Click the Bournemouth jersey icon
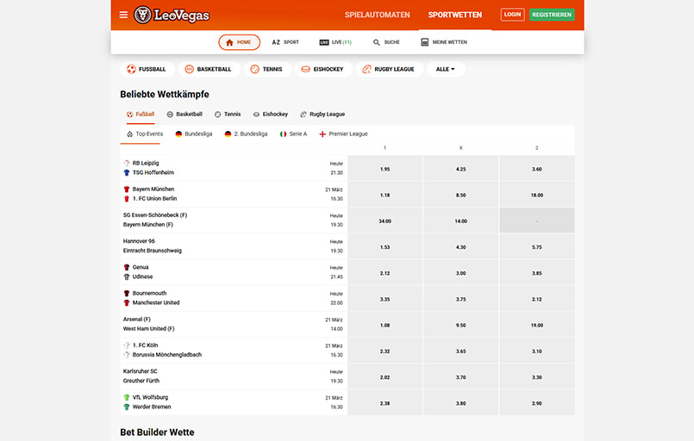 pos(127,293)
